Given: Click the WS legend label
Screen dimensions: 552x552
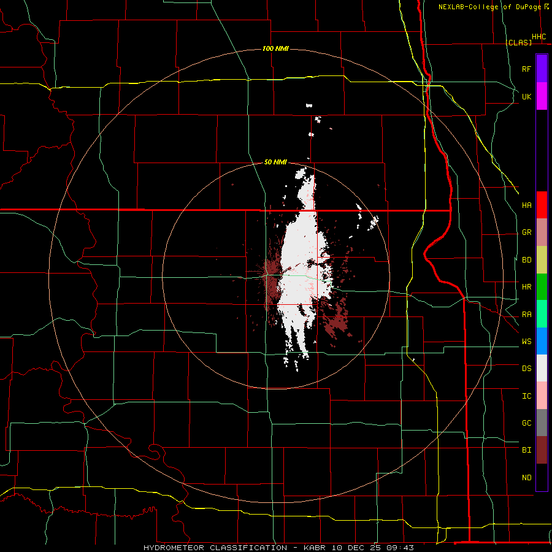Looking at the screenshot, I should pyautogui.click(x=527, y=342).
